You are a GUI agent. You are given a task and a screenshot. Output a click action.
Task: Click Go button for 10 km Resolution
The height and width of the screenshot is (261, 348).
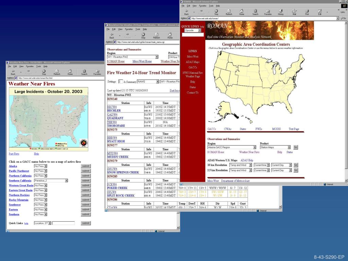[296, 165]
